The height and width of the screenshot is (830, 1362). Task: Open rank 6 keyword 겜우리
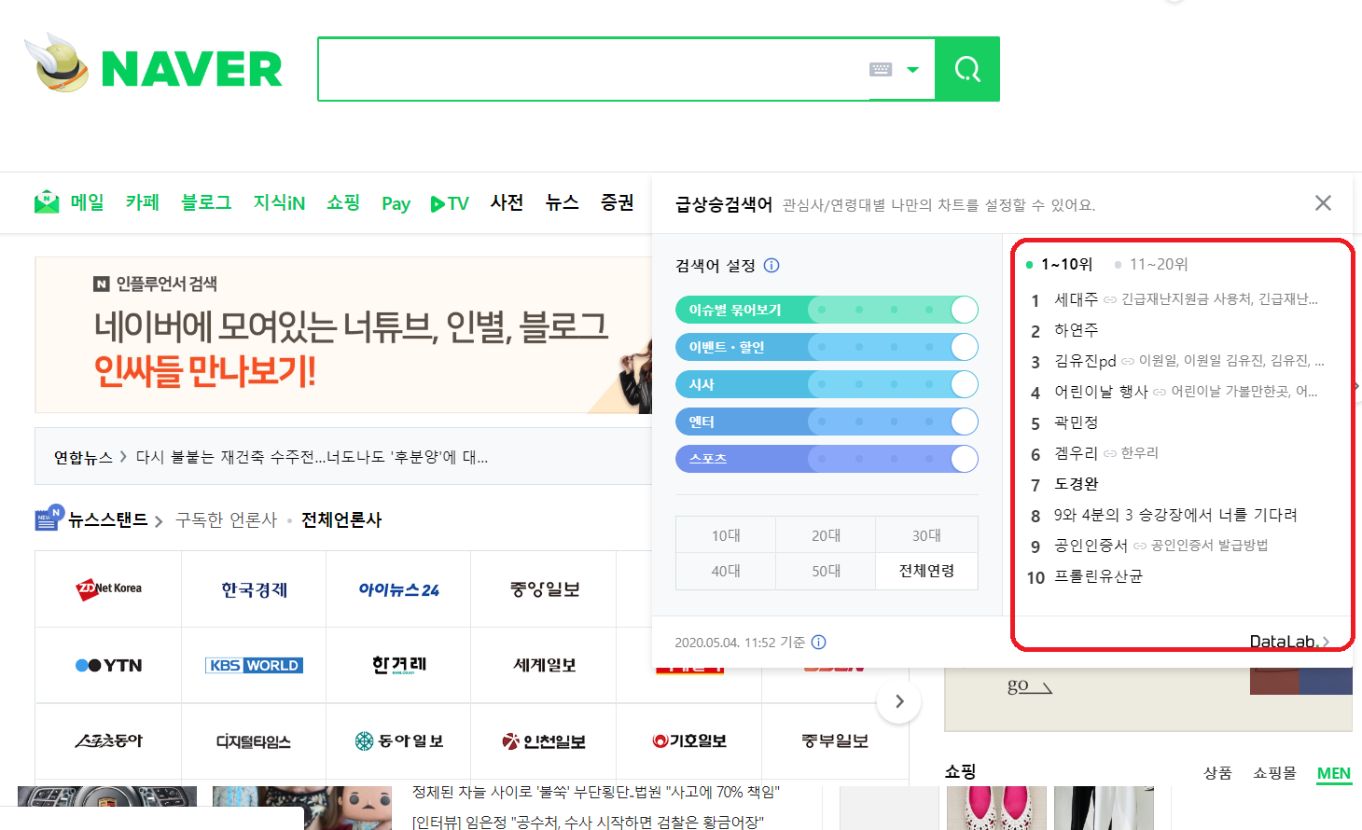pos(1077,453)
